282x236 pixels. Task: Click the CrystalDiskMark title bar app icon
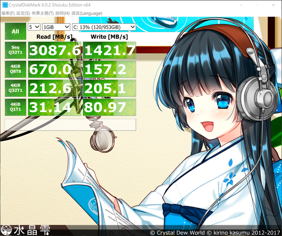[5, 5]
